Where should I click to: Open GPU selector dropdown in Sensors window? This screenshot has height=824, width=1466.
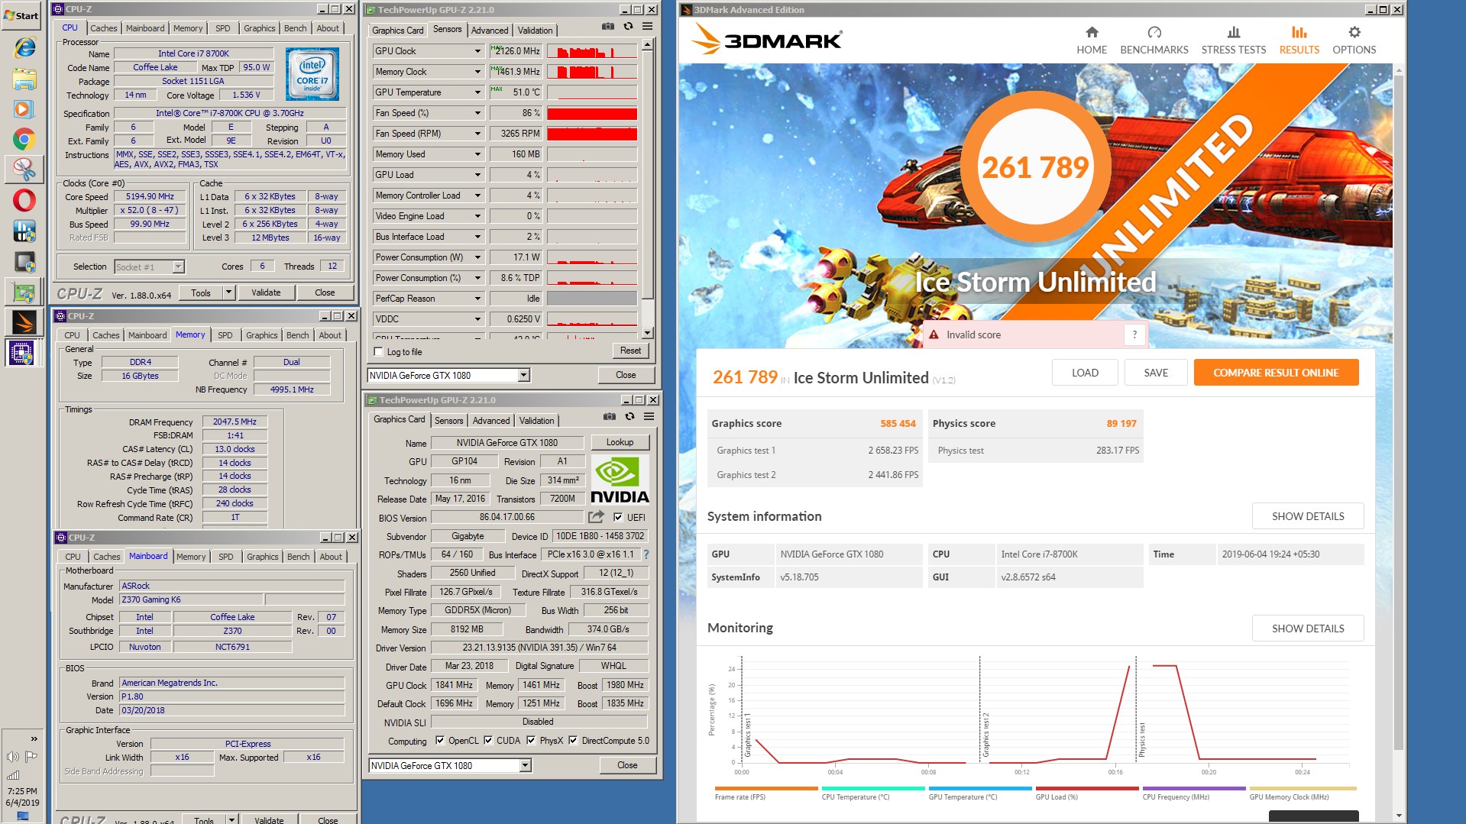(x=524, y=375)
